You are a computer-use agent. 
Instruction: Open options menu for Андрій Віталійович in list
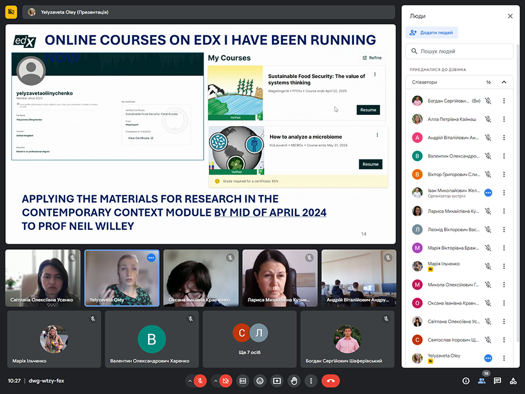504,138
